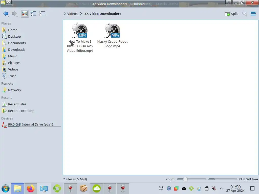The width and height of the screenshot is (259, 194).
Task: Click the Places section header
Action: pos(6,23)
